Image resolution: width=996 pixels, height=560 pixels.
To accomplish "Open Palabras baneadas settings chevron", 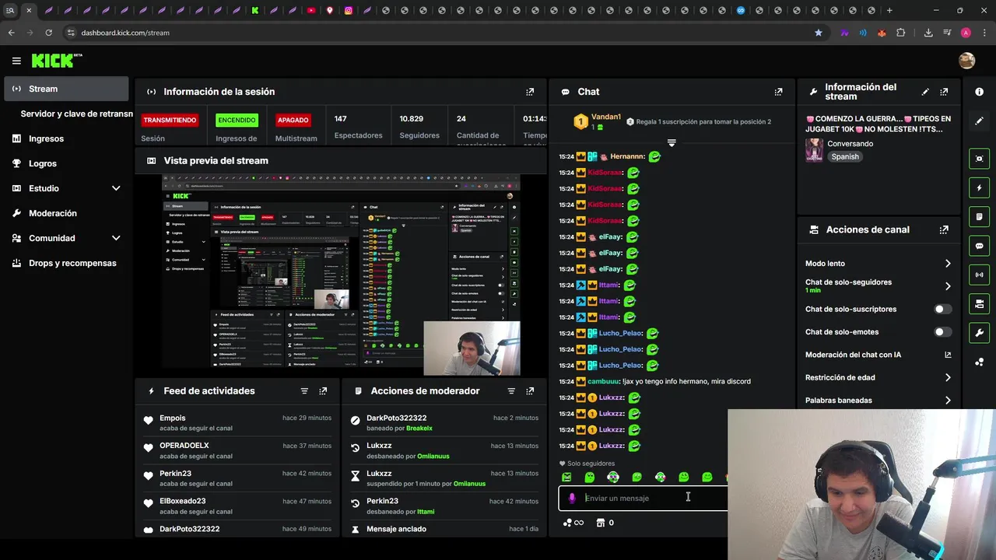I will [948, 401].
